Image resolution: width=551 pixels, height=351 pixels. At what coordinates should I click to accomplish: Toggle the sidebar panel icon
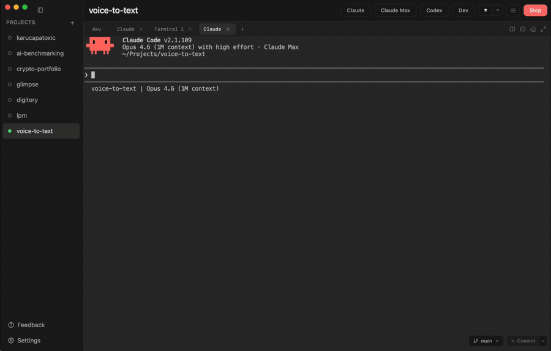[40, 10]
